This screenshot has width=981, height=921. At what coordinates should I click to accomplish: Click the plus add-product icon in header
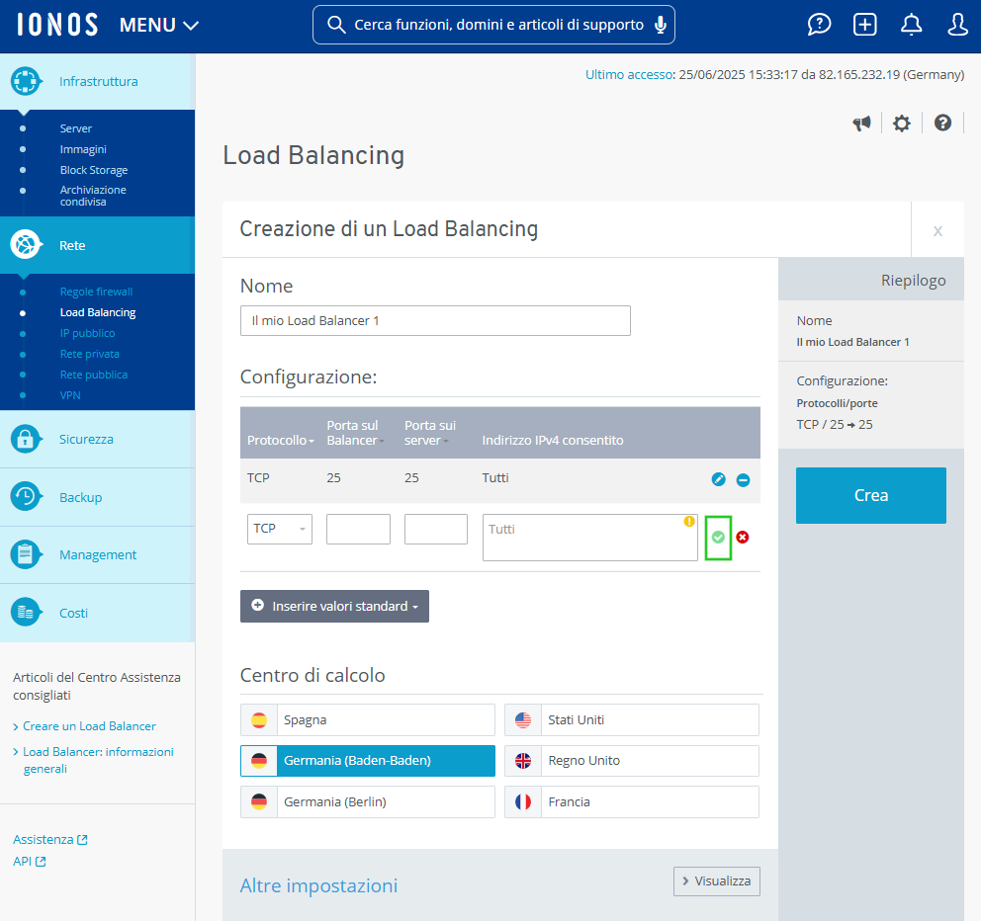864,25
